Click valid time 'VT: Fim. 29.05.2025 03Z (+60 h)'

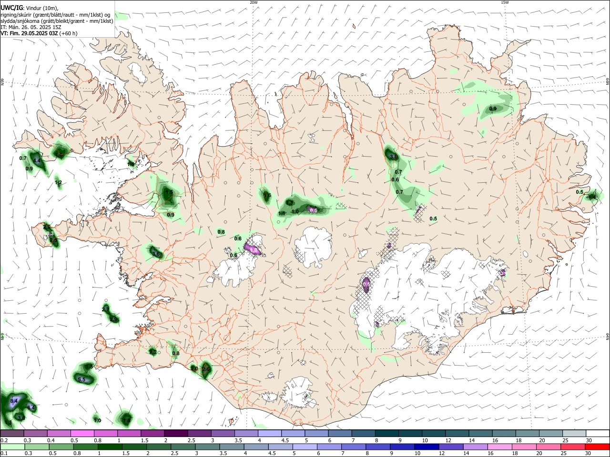(39, 33)
